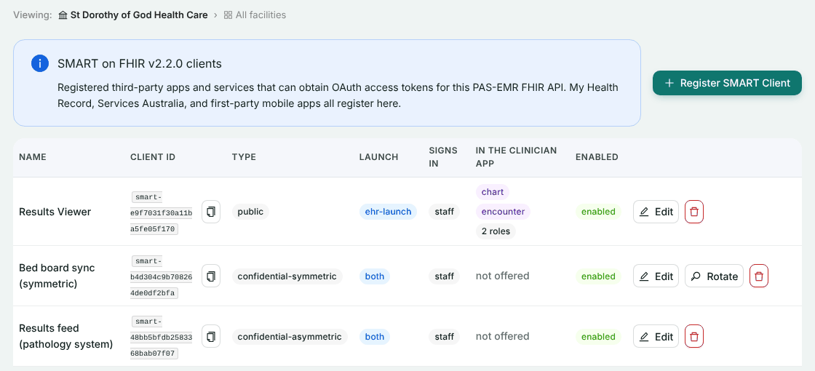Click the IN THE CLINICIAN APP column header

coord(516,157)
